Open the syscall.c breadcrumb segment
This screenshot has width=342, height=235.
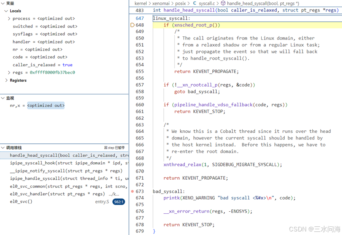tap(207, 3)
